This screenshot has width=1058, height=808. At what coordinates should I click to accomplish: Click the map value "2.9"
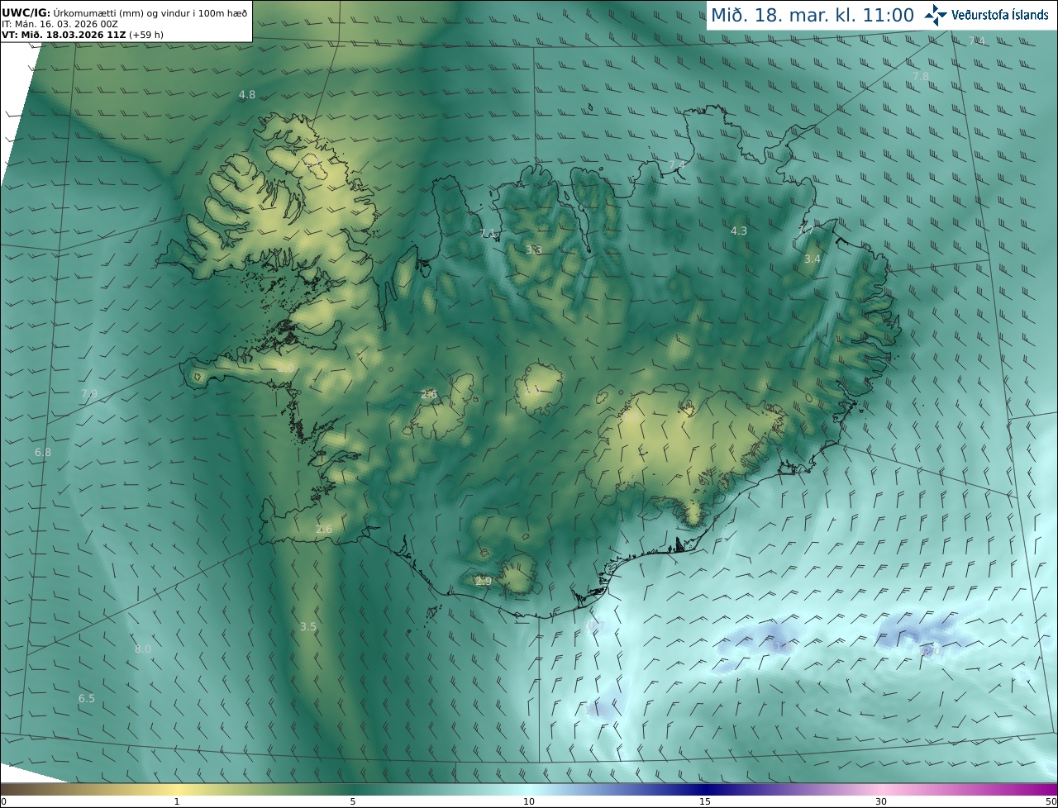pos(484,582)
